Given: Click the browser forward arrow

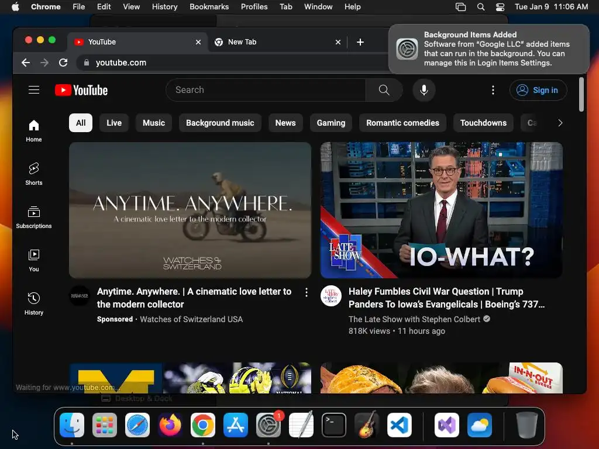Looking at the screenshot, I should point(44,63).
